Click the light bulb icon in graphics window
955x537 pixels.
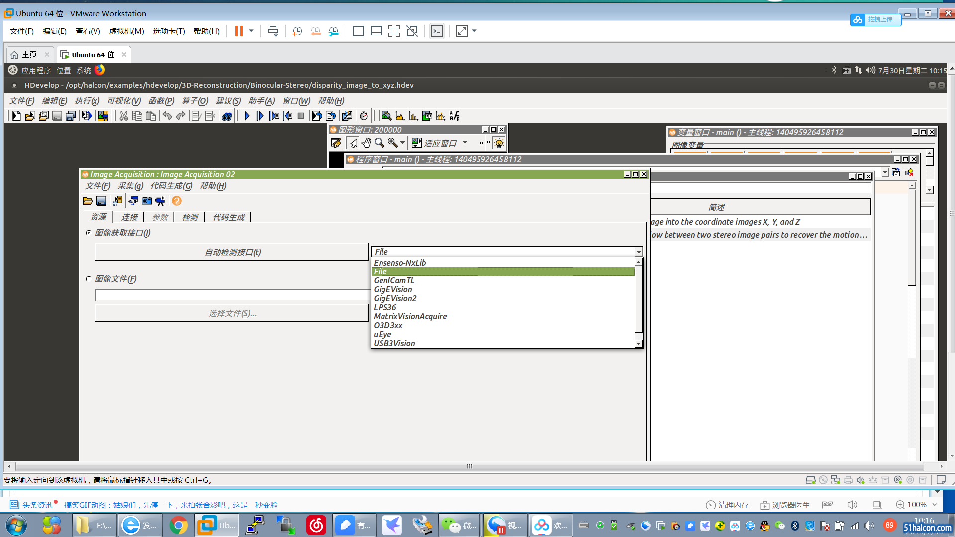tap(499, 143)
